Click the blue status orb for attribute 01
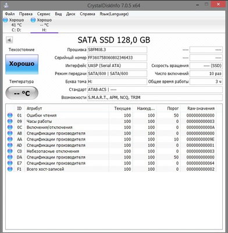The image size is (228, 233). (x=10, y=115)
